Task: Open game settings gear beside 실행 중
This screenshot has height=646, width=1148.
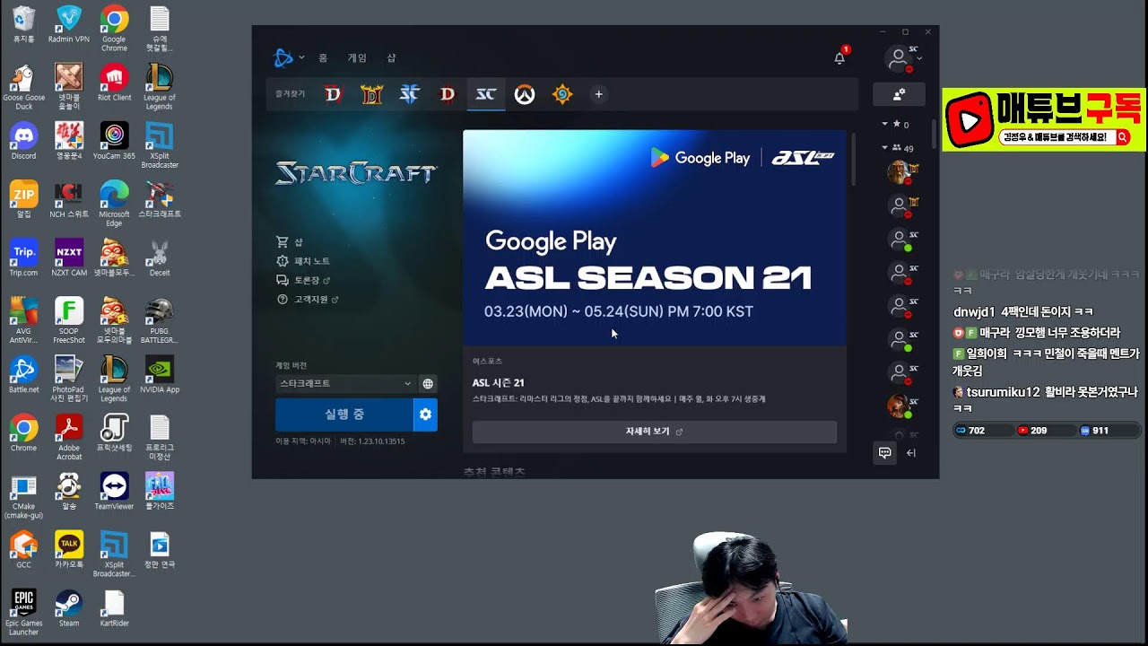Action: tap(426, 415)
